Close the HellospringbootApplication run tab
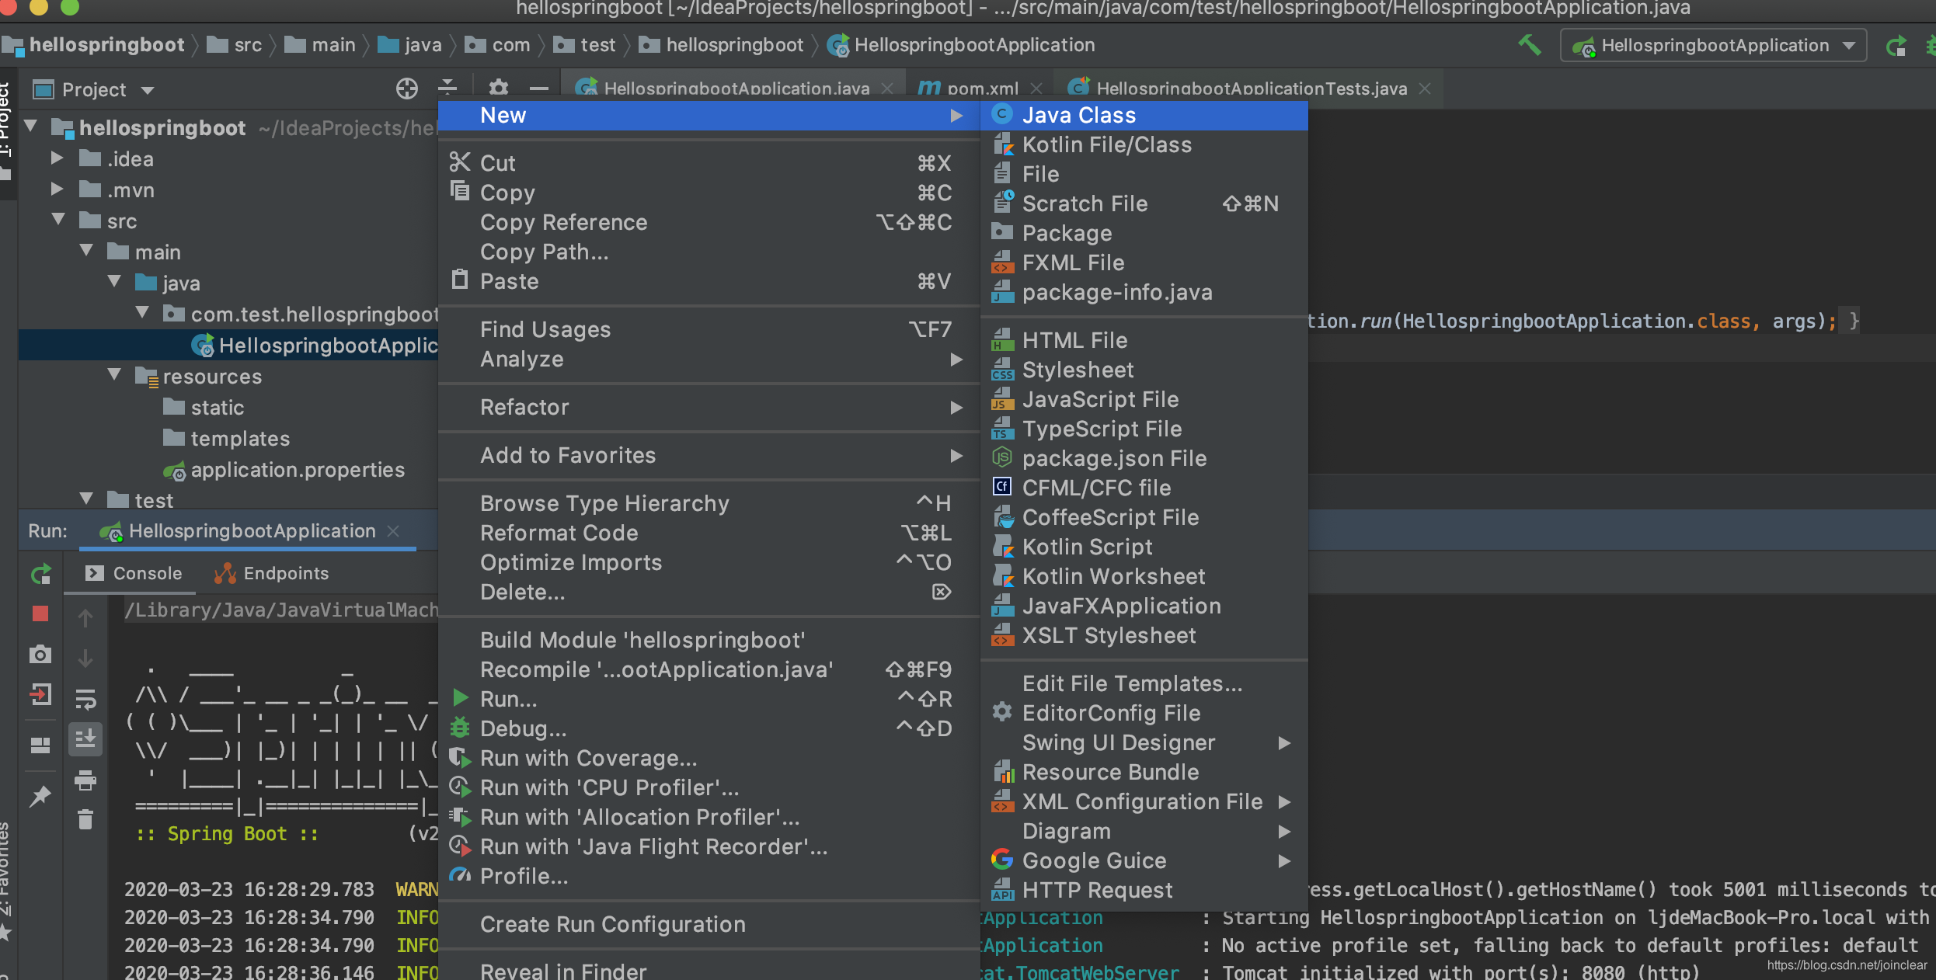The height and width of the screenshot is (980, 1936). [393, 531]
